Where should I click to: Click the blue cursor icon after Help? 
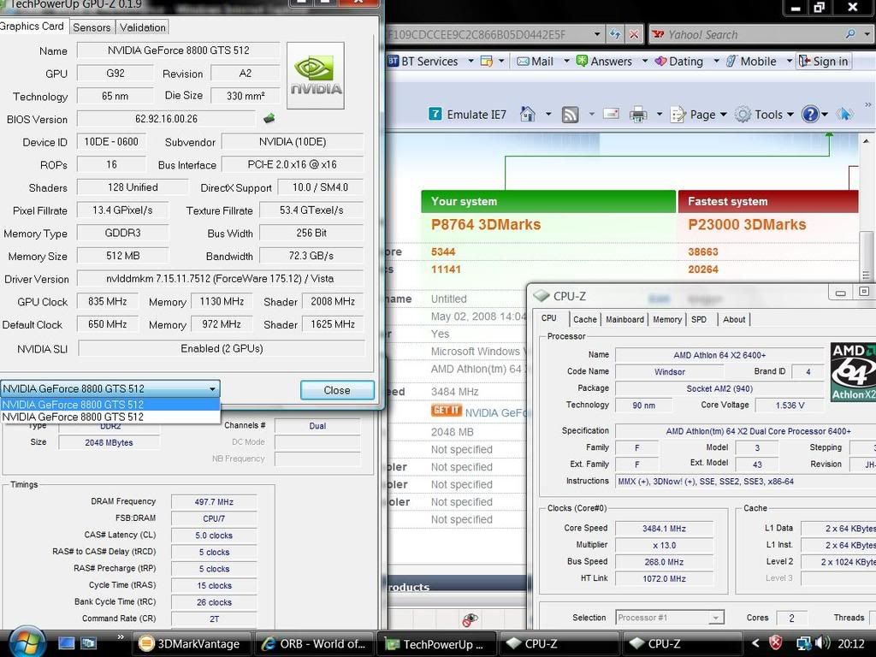pos(844,114)
